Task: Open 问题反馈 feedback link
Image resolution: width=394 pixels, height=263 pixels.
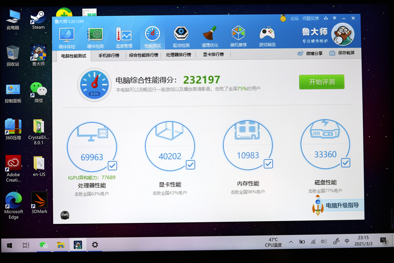Action: [311, 18]
